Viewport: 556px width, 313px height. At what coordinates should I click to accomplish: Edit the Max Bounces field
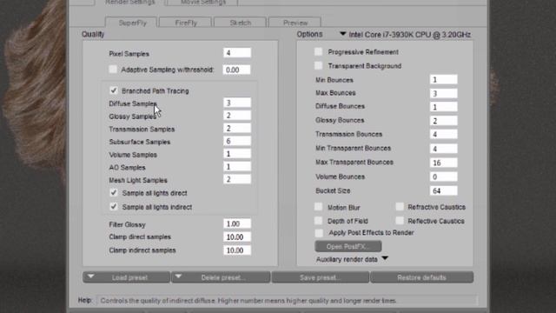click(444, 93)
